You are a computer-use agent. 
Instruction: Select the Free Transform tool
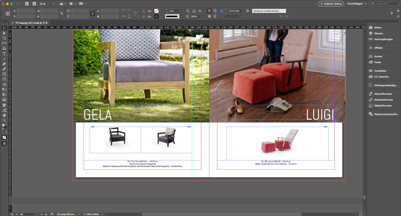tap(4, 89)
